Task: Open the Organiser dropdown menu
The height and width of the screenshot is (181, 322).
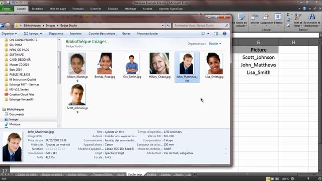Action: click(x=9, y=34)
